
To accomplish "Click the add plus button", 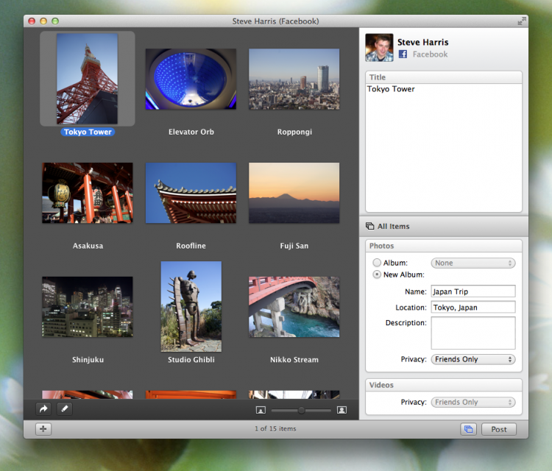I will 43,429.
